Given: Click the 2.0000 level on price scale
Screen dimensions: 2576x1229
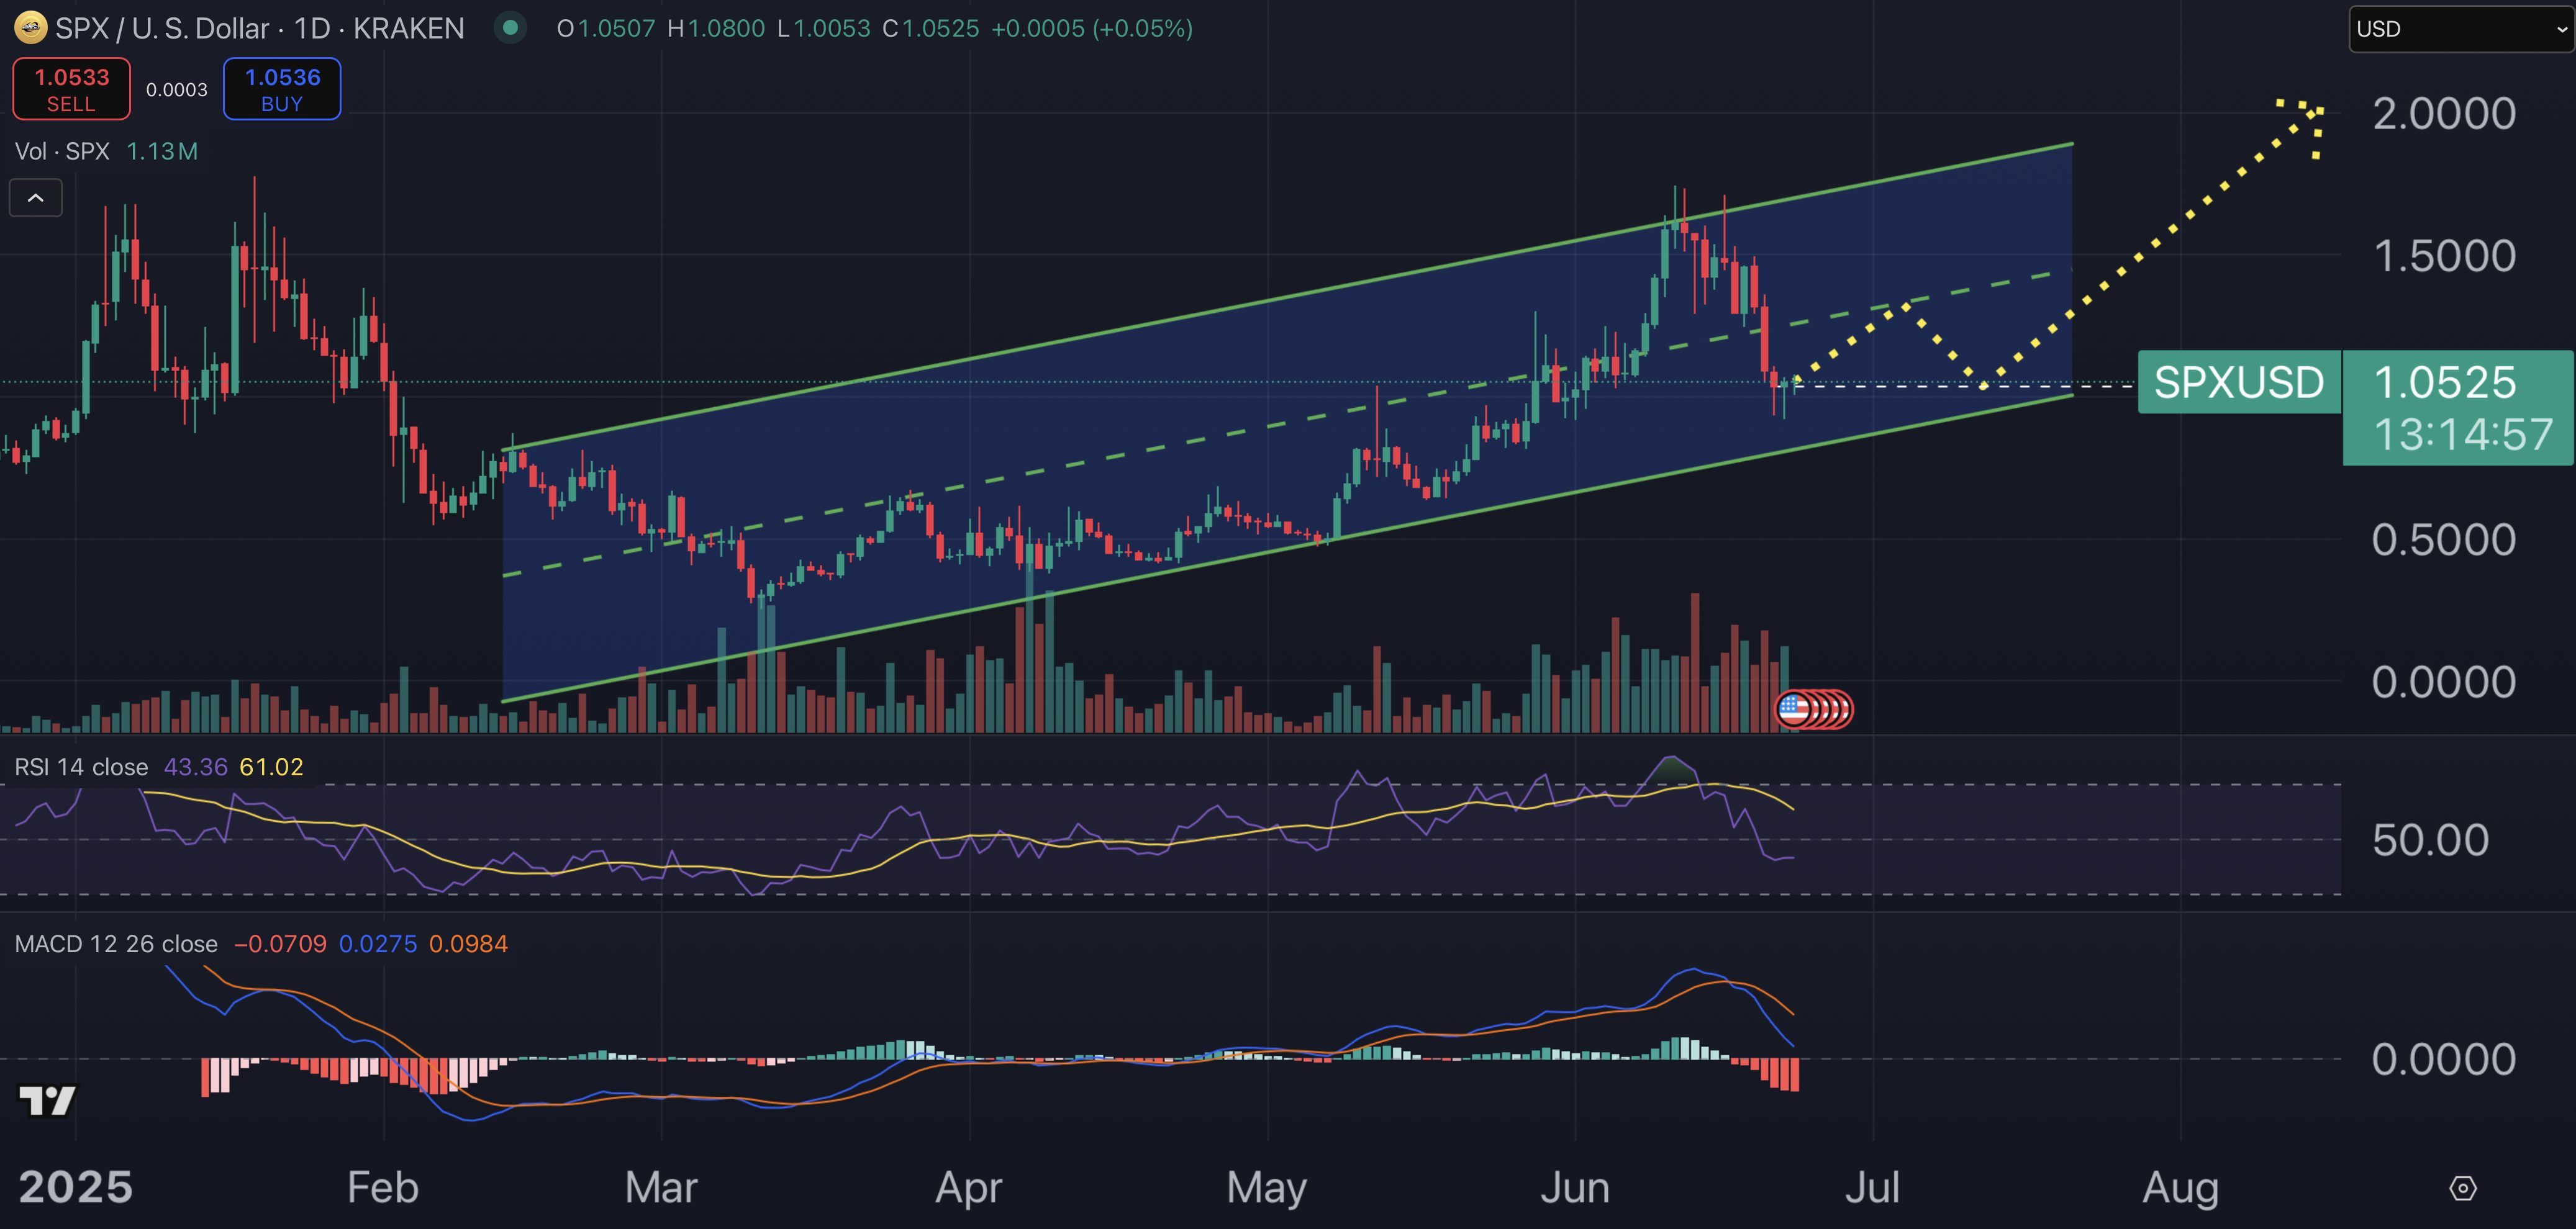Looking at the screenshot, I should (2443, 114).
